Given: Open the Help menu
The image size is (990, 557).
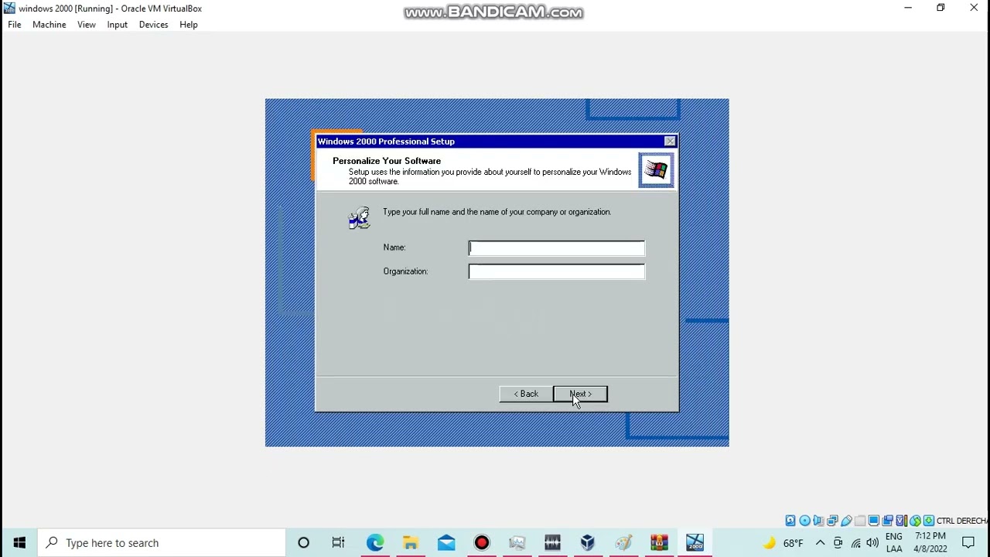Looking at the screenshot, I should point(188,25).
